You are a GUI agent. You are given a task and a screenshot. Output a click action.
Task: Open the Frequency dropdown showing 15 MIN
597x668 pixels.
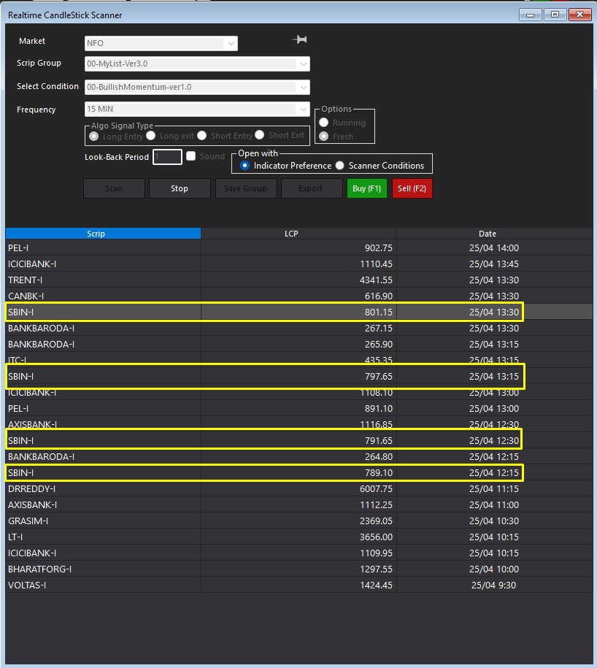(x=197, y=109)
